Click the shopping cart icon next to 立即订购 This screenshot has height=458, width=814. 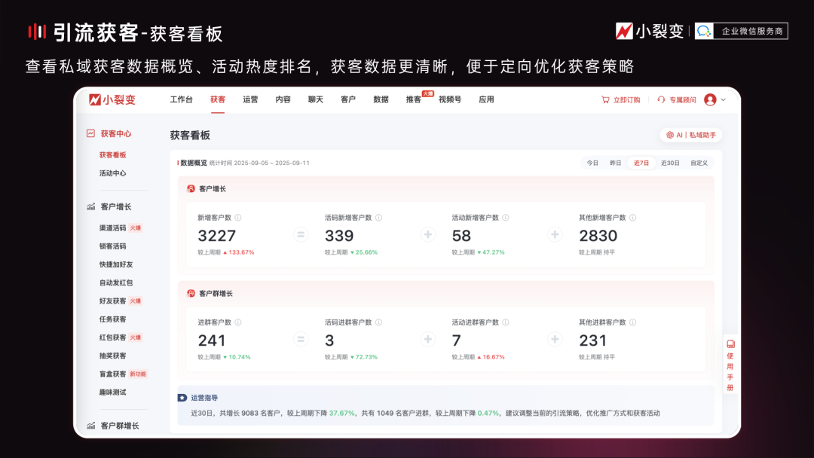click(x=605, y=99)
